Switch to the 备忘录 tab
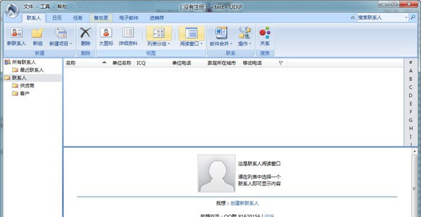Viewport: 421px width, 217px height. tap(101, 18)
